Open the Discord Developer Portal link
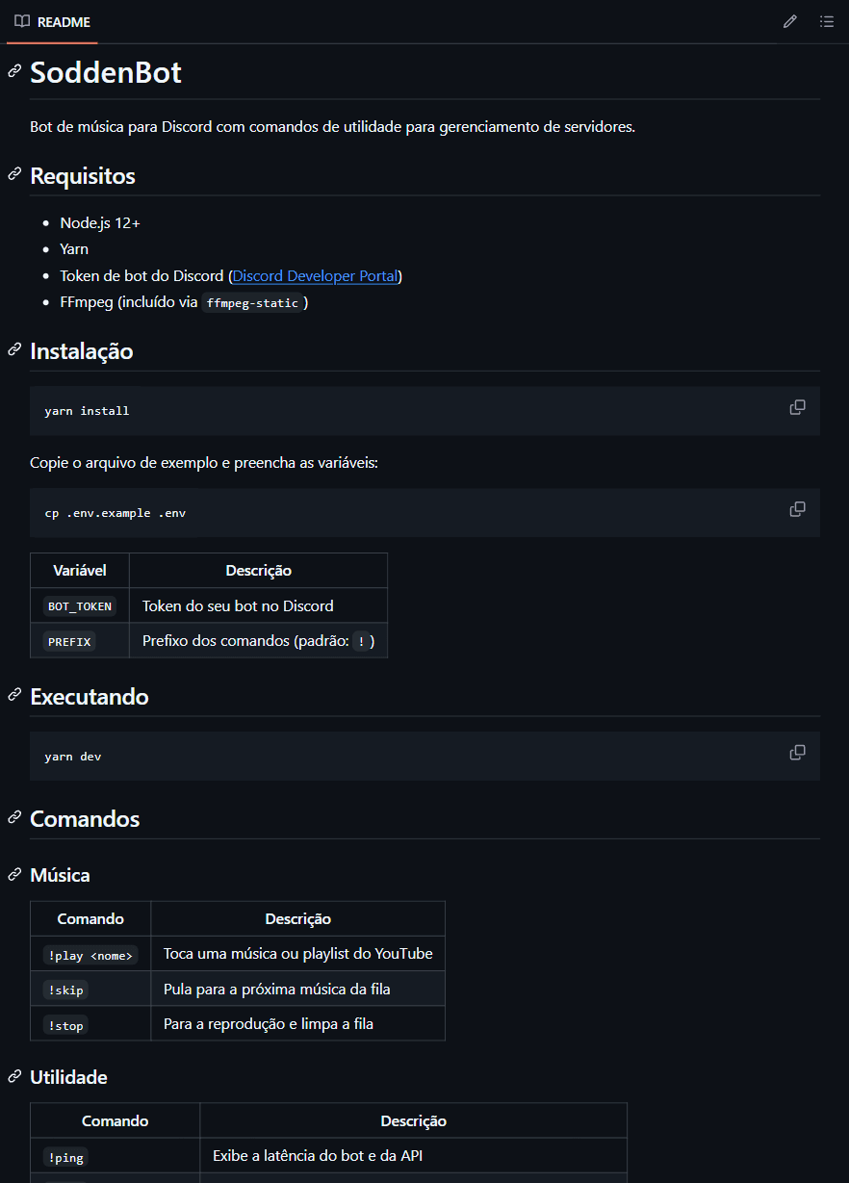This screenshot has width=849, height=1183. pos(316,275)
